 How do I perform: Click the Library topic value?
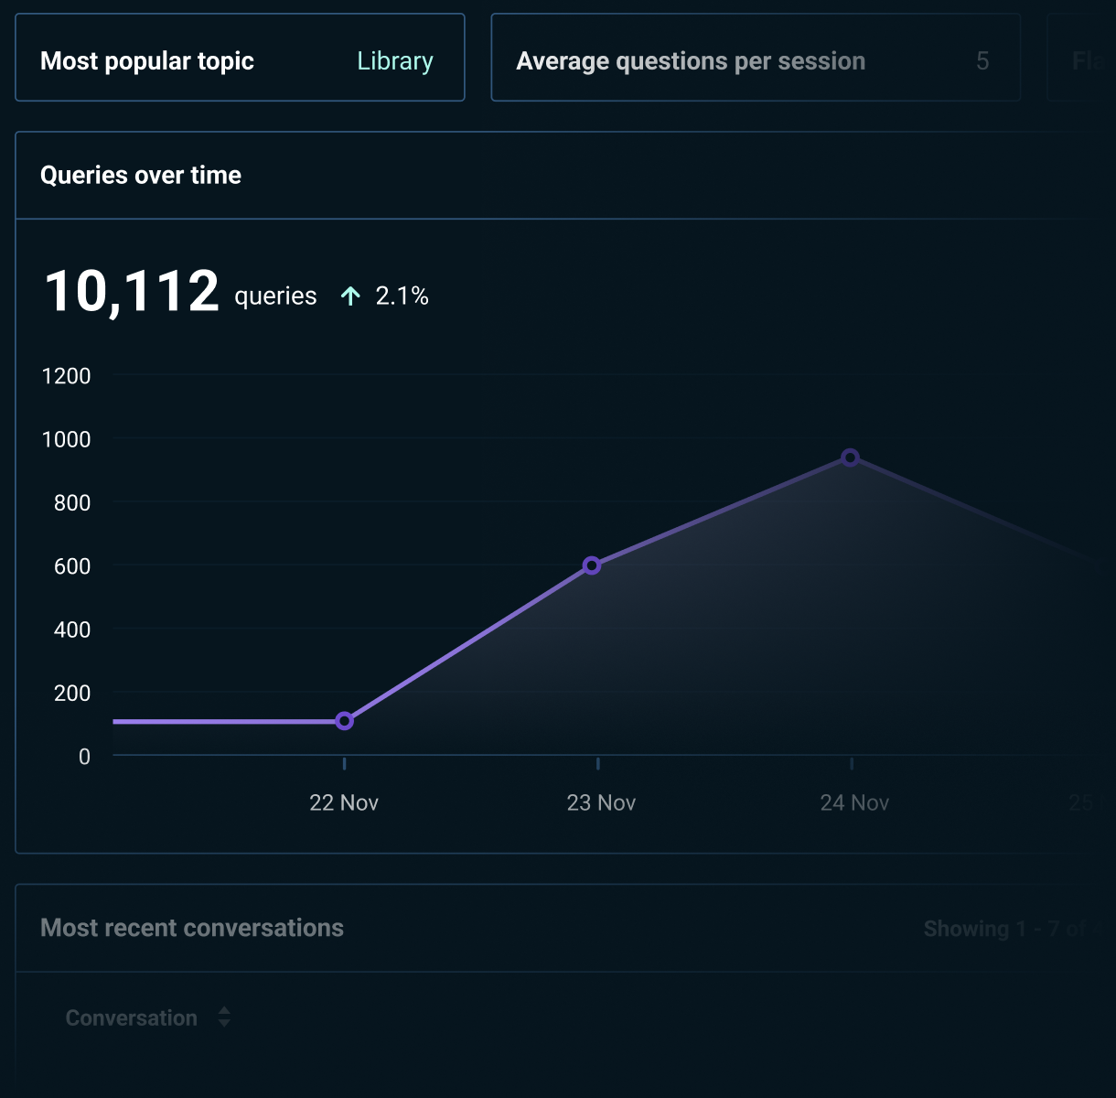[x=394, y=61]
